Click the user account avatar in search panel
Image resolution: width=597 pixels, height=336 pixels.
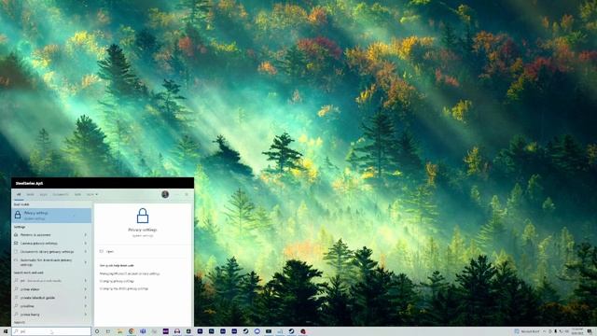point(165,194)
